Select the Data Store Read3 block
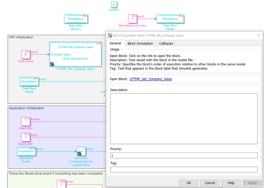The image size is (264, 188). pos(29,82)
